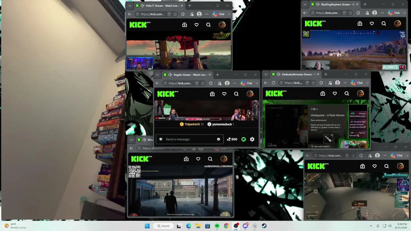Open the browse clips icon in Hitta17 Stream window
Screen dimensions: 411x231
pyautogui.click(x=185, y=25)
